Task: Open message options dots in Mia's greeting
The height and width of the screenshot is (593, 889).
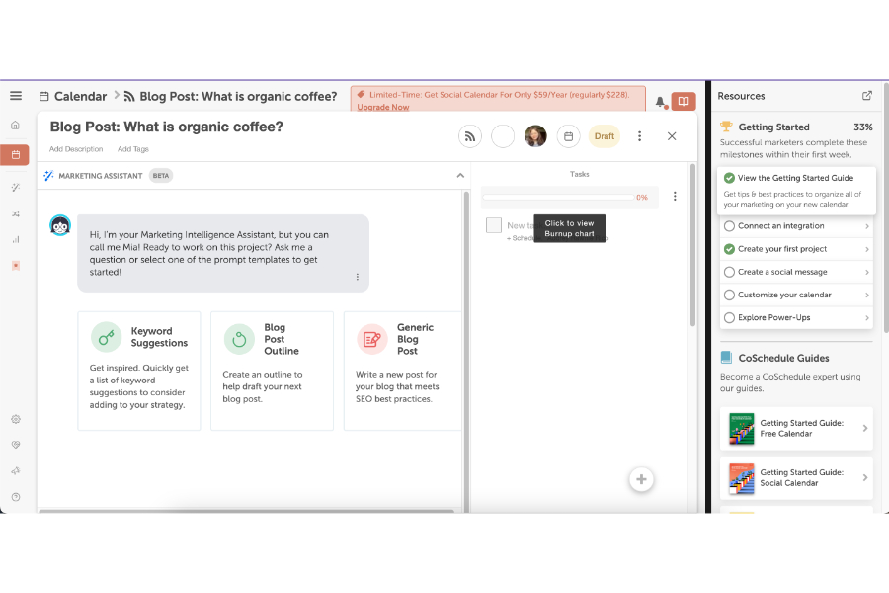Action: 358,277
